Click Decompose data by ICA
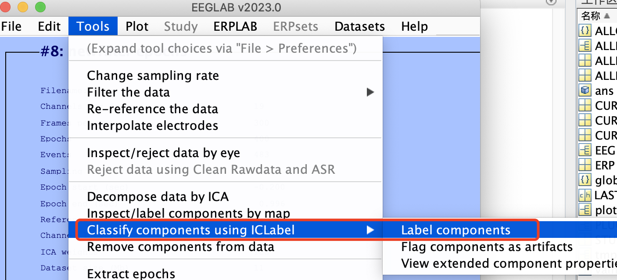 [158, 197]
